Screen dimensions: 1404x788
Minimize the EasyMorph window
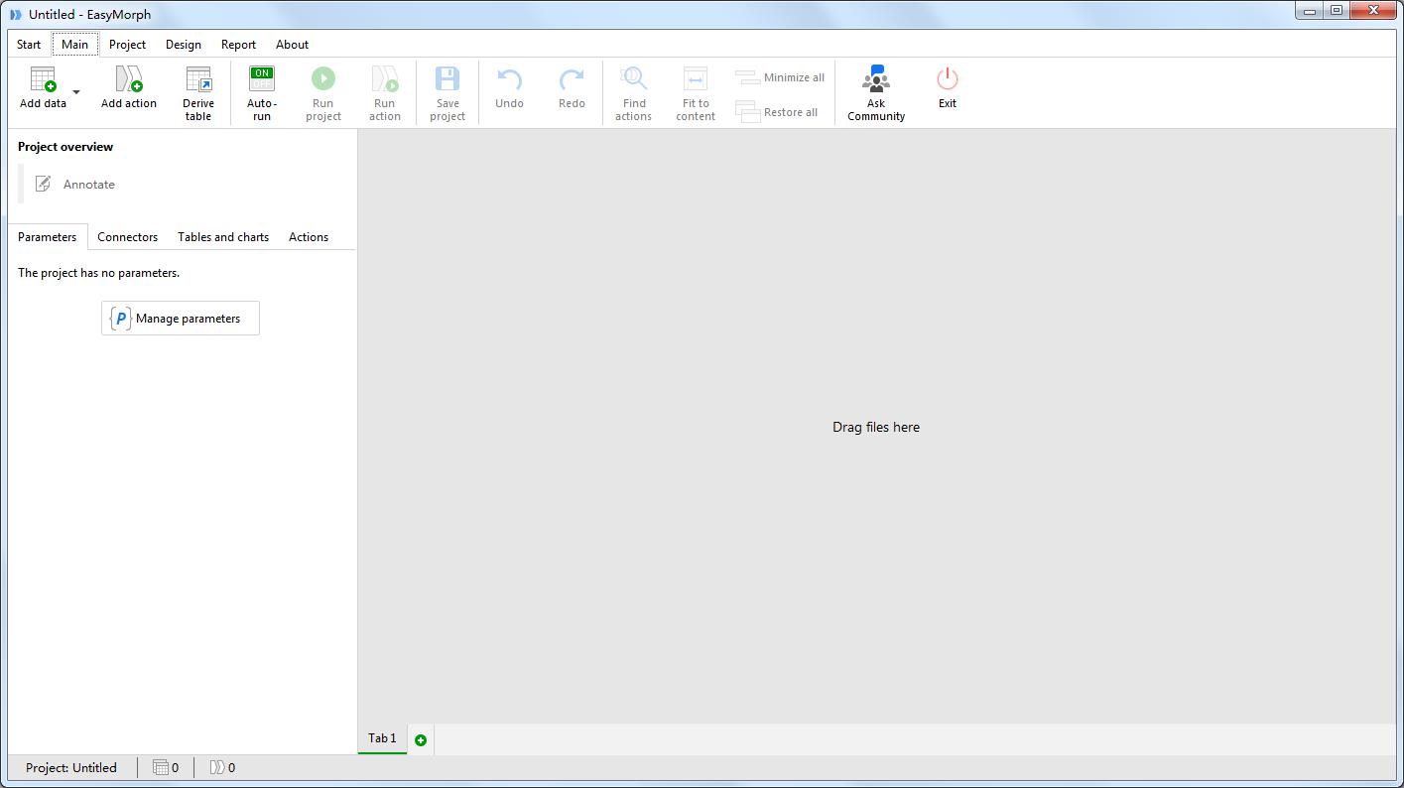pyautogui.click(x=1310, y=11)
